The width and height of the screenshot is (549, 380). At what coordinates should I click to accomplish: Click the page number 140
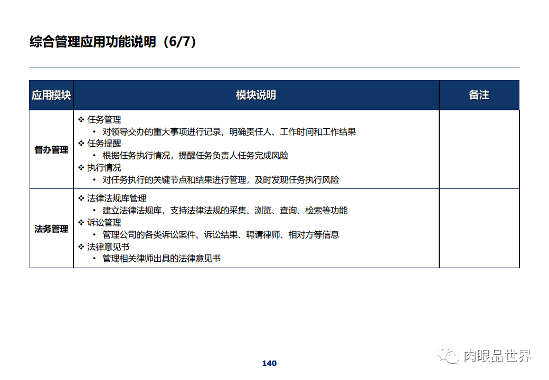click(x=269, y=363)
